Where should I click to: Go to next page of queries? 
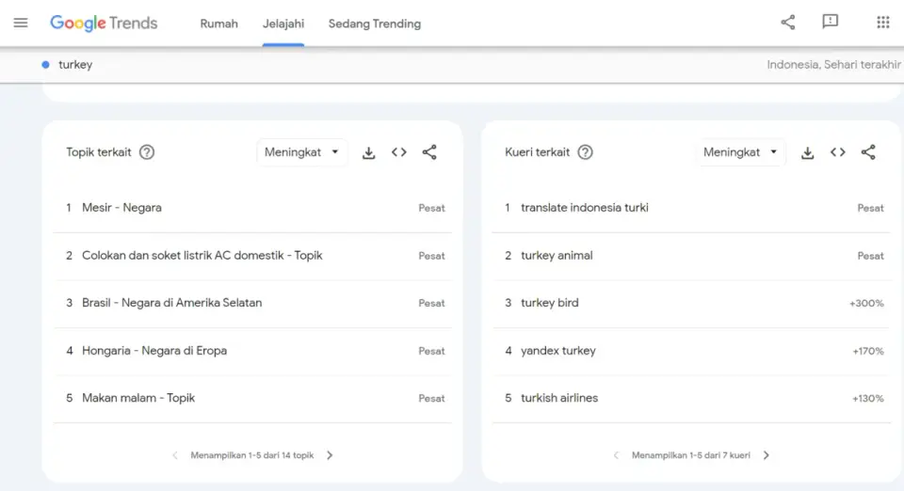(x=767, y=455)
